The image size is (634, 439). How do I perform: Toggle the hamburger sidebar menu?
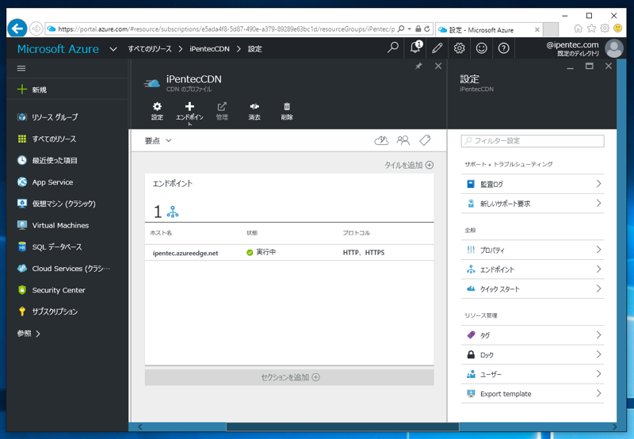(x=21, y=68)
